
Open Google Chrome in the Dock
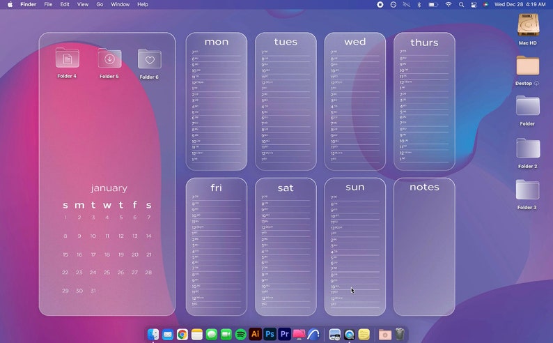pos(182,334)
